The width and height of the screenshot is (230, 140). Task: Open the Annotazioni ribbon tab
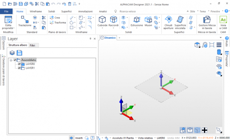(85, 11)
